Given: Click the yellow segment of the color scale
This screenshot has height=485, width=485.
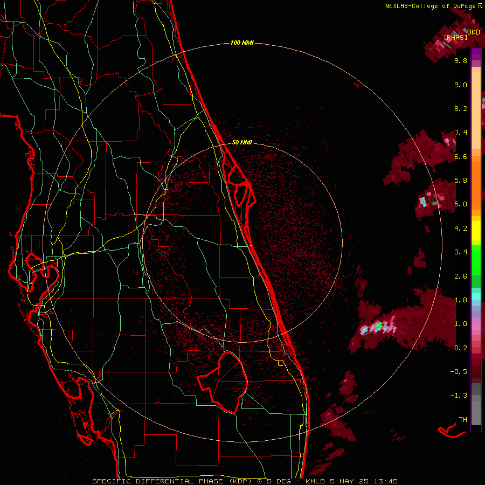Looking at the screenshot, I should coord(476,231).
